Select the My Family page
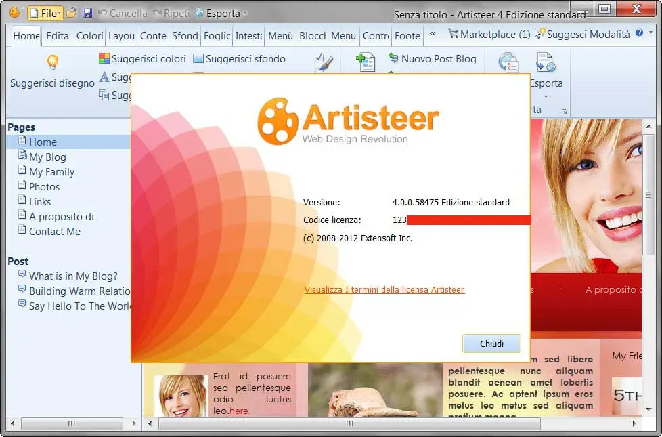The height and width of the screenshot is (437, 662). 47,171
